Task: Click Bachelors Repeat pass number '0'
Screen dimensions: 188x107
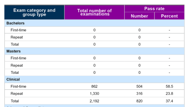Action: pos(139,37)
